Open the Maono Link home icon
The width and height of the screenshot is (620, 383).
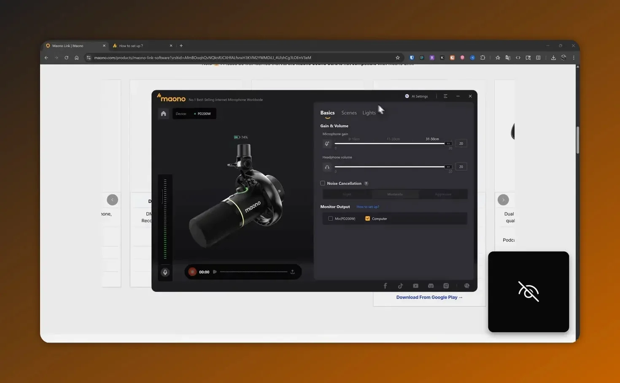click(163, 114)
